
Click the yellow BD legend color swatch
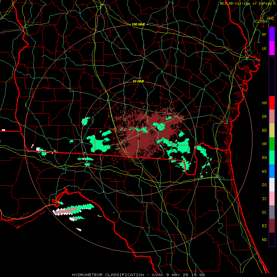272,130
